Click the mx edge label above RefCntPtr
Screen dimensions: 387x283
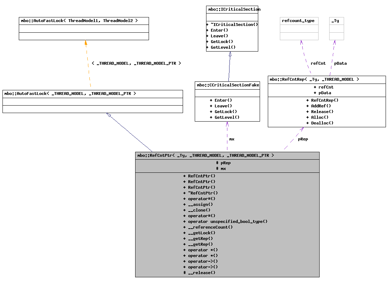pyautogui.click(x=231, y=139)
